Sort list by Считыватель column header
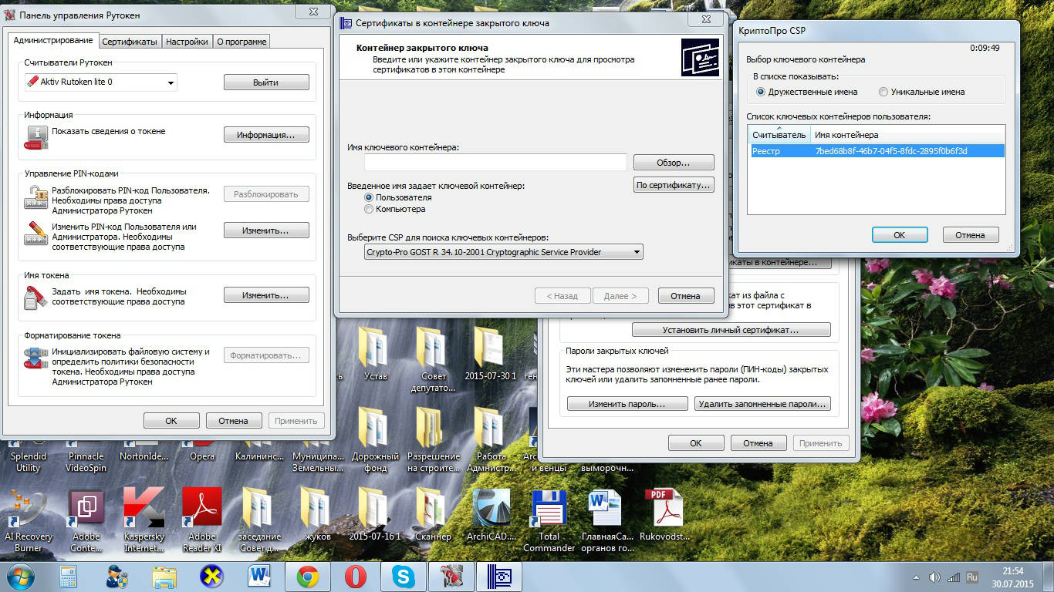The image size is (1054, 592). pyautogui.click(x=779, y=135)
